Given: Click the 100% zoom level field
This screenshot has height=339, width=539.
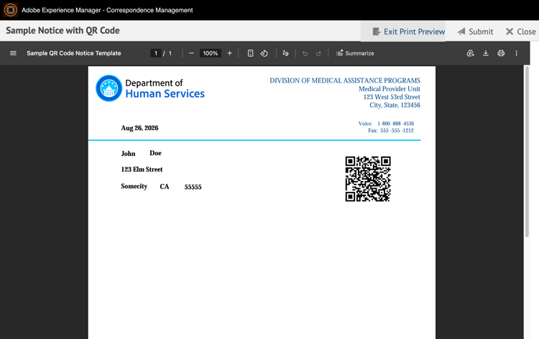Looking at the screenshot, I should click(210, 53).
